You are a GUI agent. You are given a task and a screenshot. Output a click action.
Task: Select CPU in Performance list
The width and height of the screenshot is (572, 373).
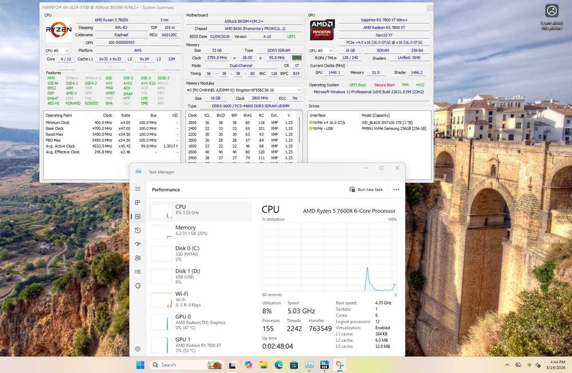tap(200, 211)
